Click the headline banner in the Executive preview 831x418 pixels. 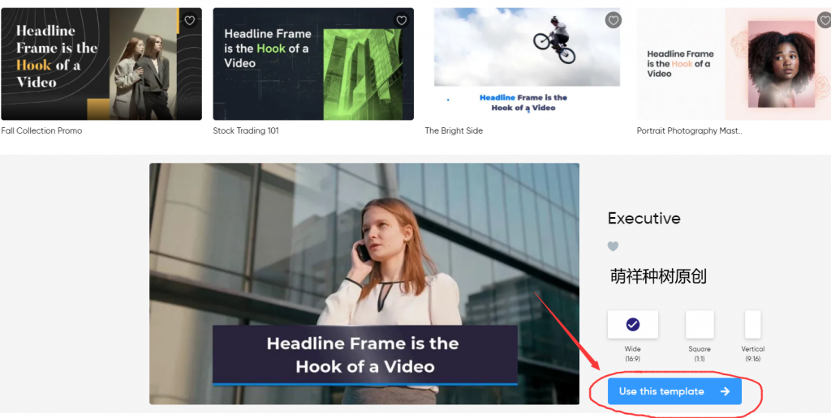pyautogui.click(x=364, y=355)
